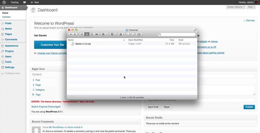Sort Finder list by Size column
The height and width of the screenshot is (133, 260).
click(168, 40)
